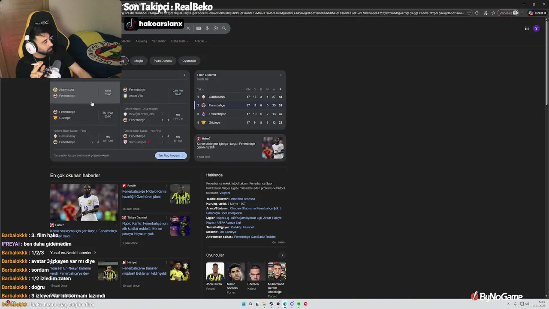Open Muhammed Kerem Aktürkoğlu player thumbnail
Screen dimensions: 549x309
277,272
